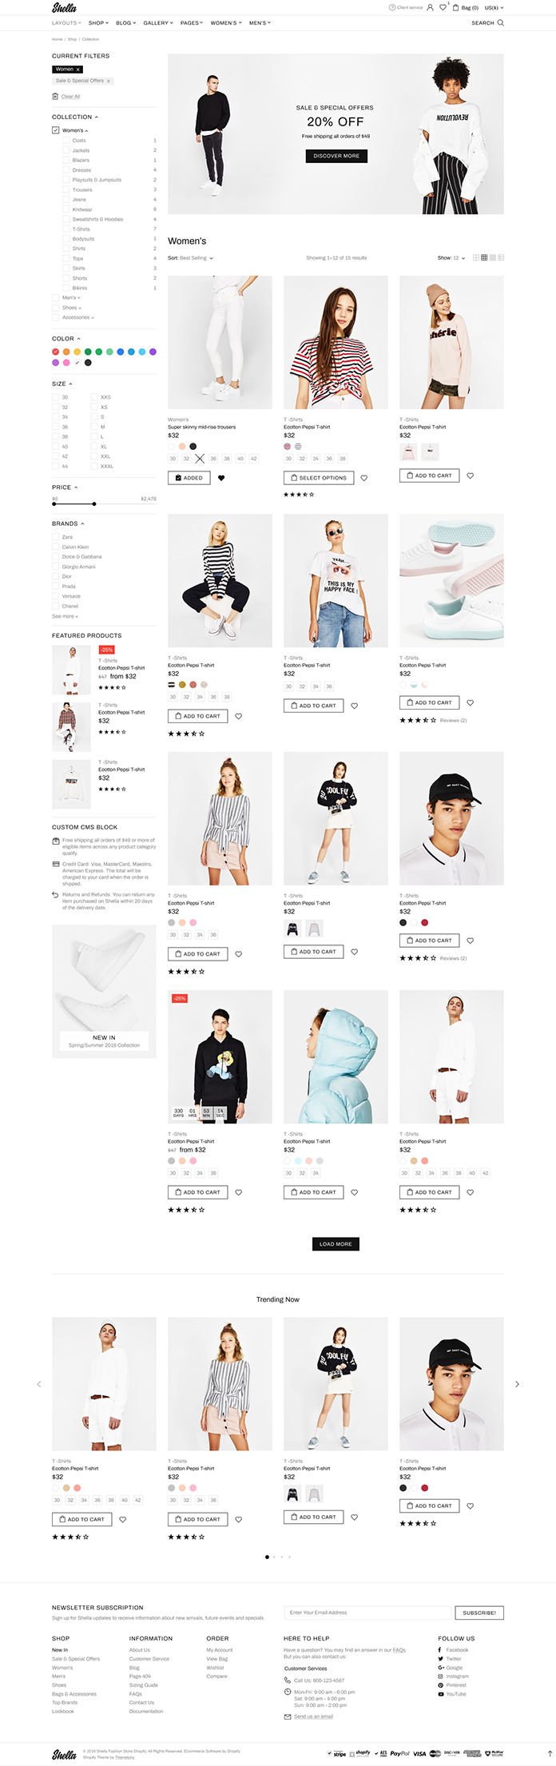The width and height of the screenshot is (556, 1766).
Task: Check the Jackets collection checkbox
Action: tap(66, 150)
